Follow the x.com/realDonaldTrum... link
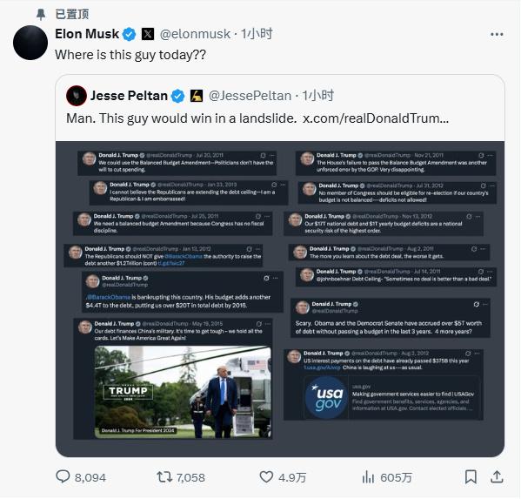The width and height of the screenshot is (521, 499). coord(376,118)
